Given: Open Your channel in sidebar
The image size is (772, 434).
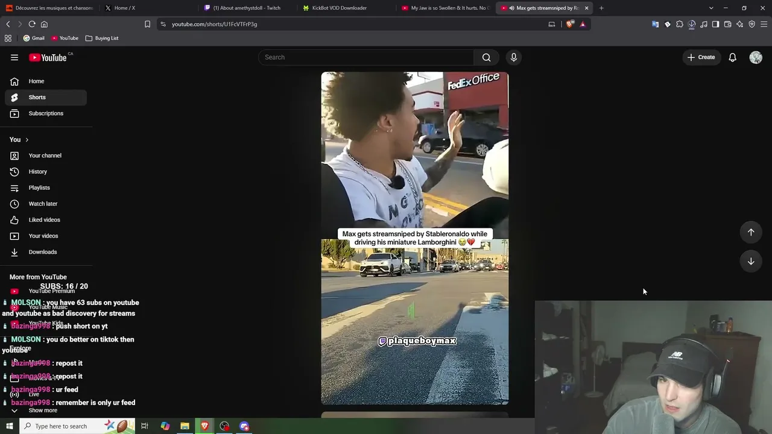Looking at the screenshot, I should click(x=46, y=156).
